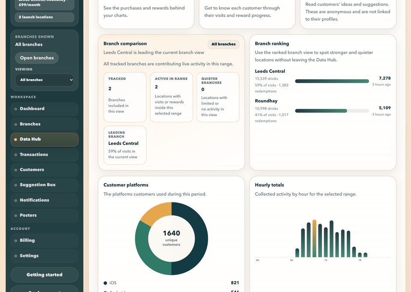Open the Suggestion Box section

[x=44, y=185]
